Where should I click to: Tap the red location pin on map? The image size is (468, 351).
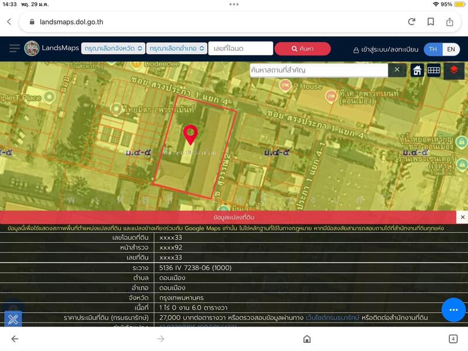click(190, 135)
